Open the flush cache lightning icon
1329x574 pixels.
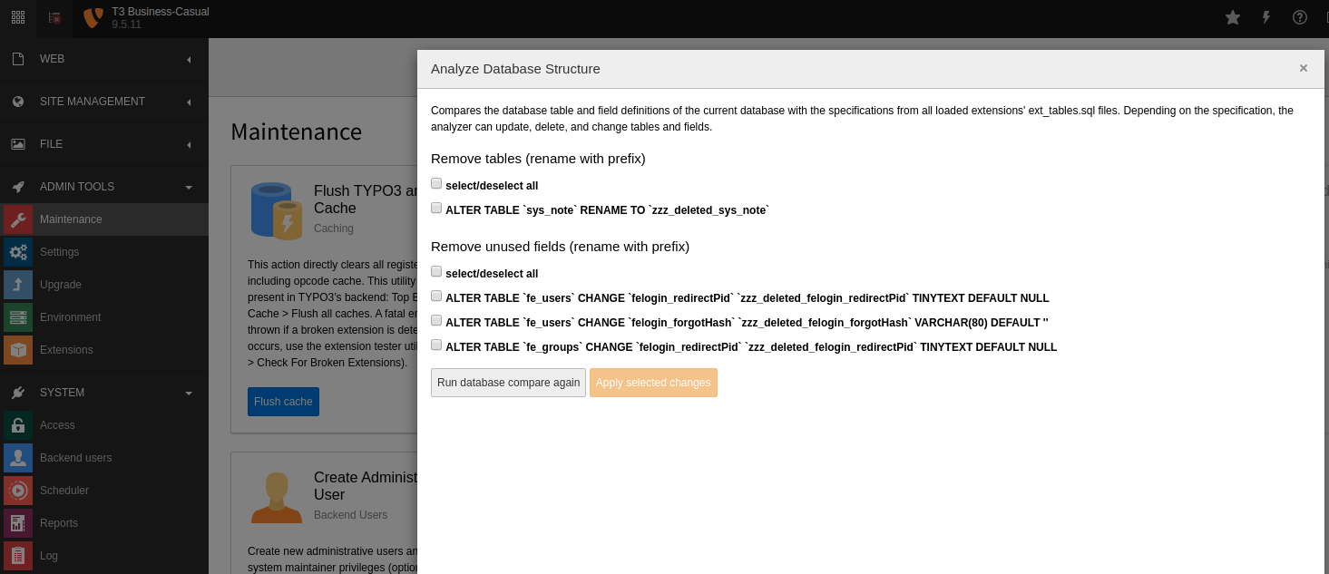(1266, 17)
